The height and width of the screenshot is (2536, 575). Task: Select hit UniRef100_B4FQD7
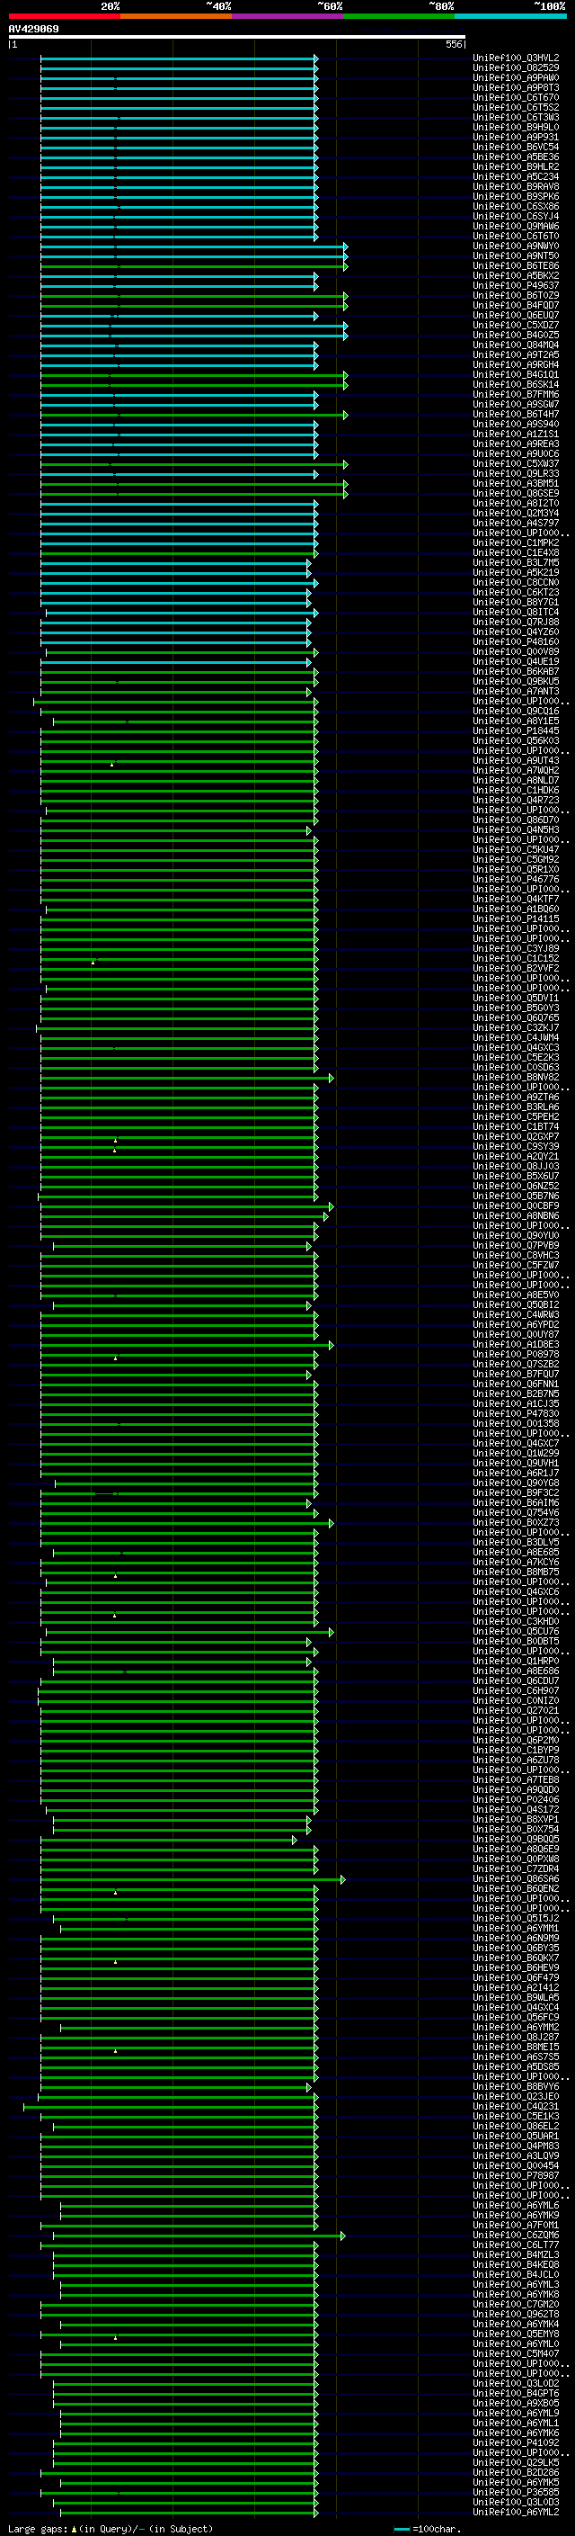(516, 305)
